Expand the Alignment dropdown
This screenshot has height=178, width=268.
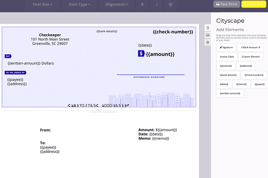pyautogui.click(x=116, y=4)
